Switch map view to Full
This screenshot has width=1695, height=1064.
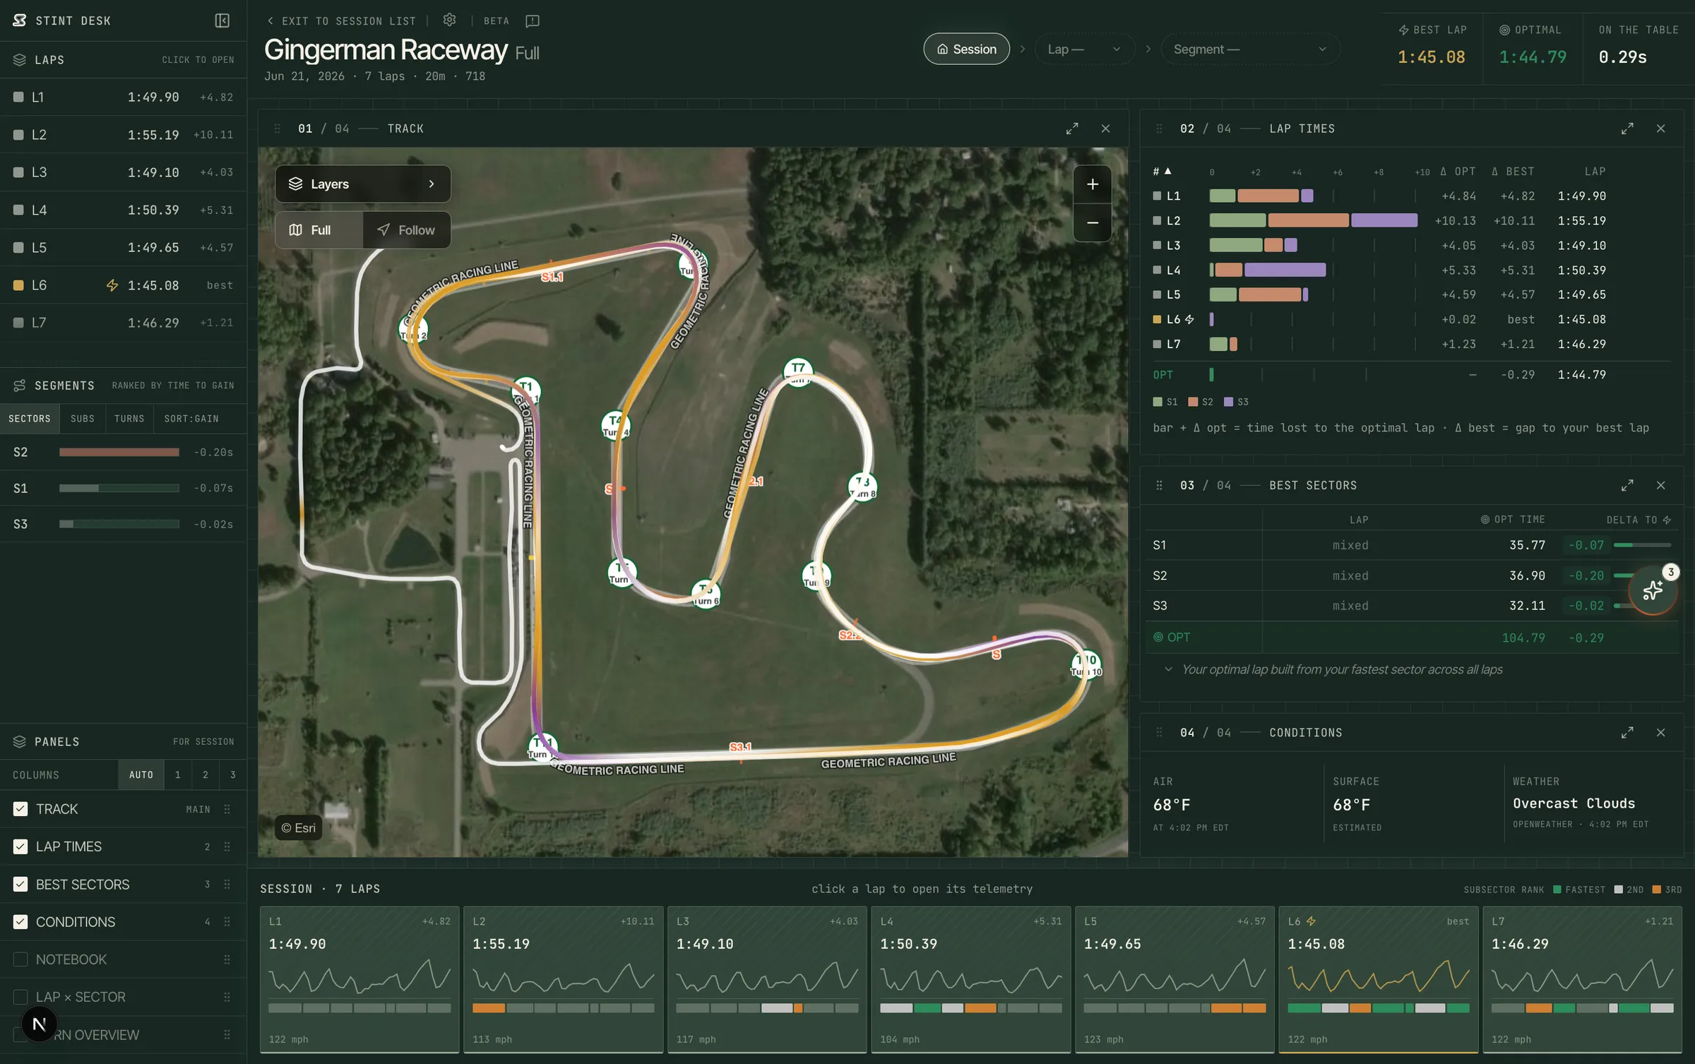(319, 230)
